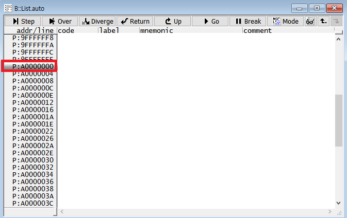Image resolution: width=347 pixels, height=218 pixels.
Task: Click the Up button
Action: tap(172, 21)
